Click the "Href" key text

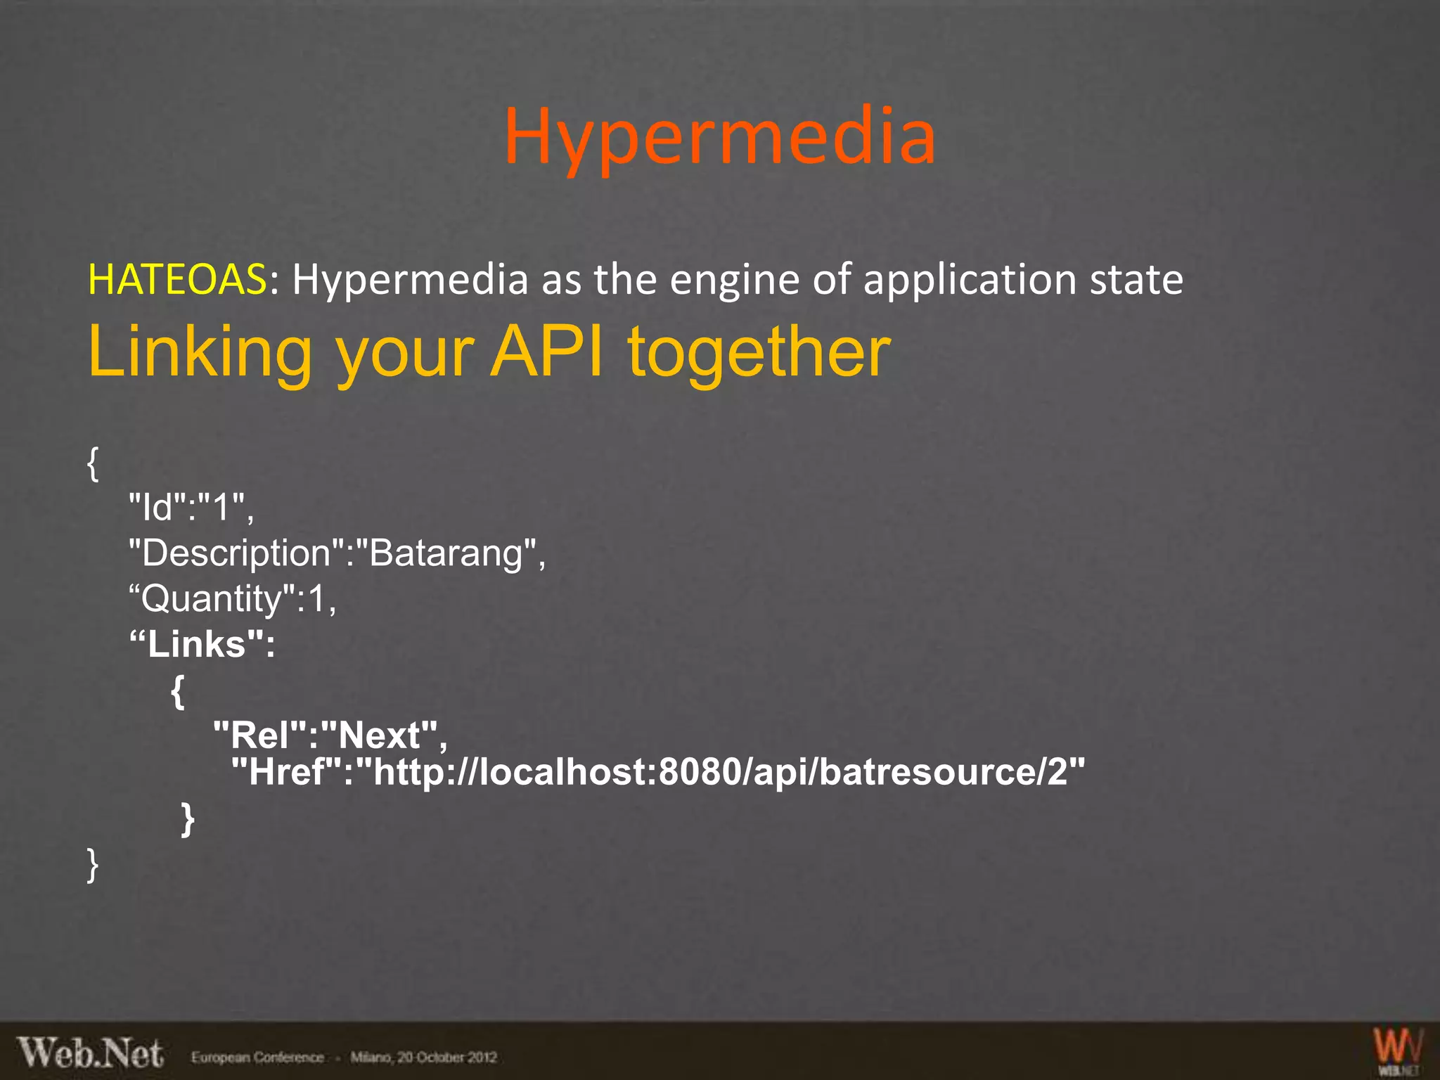click(x=286, y=772)
